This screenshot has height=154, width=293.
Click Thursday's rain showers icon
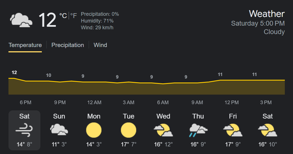[x=198, y=130]
